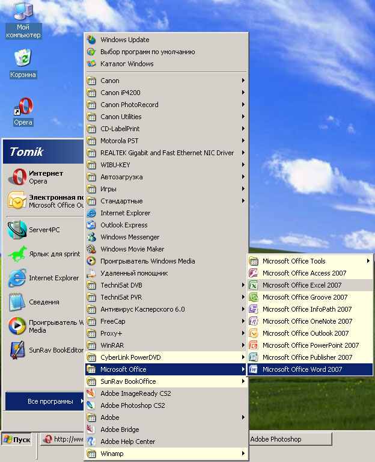This screenshot has width=375, height=462.
Task: Open the CD-LabelPrint folder entry
Action: click(x=166, y=129)
